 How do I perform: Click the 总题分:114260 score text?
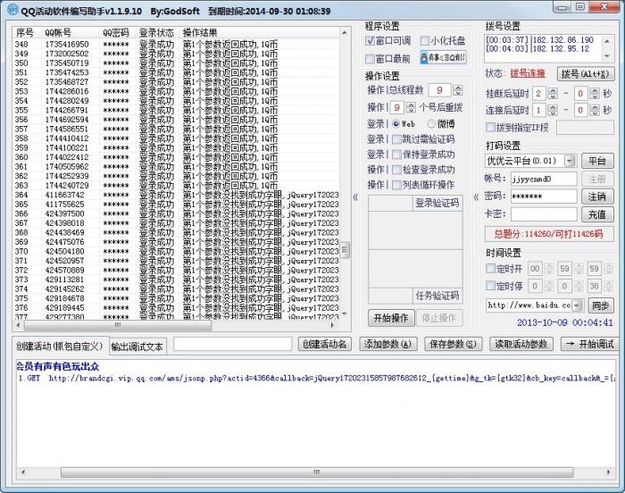[549, 234]
